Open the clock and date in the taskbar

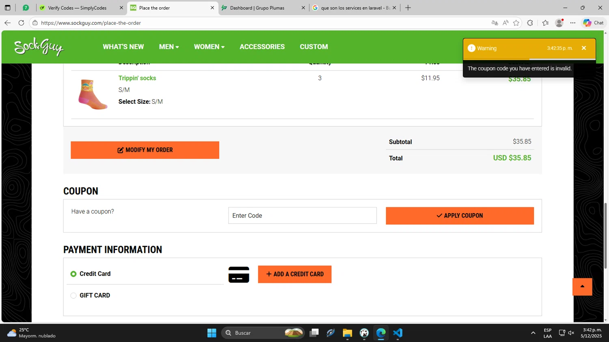592,333
